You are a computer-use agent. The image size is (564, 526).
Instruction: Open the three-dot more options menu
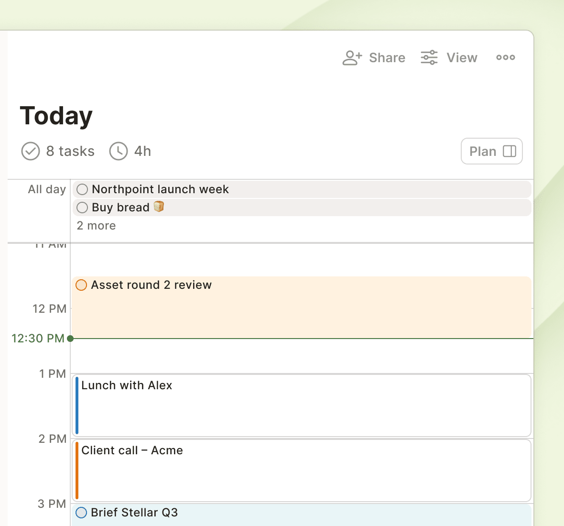505,57
